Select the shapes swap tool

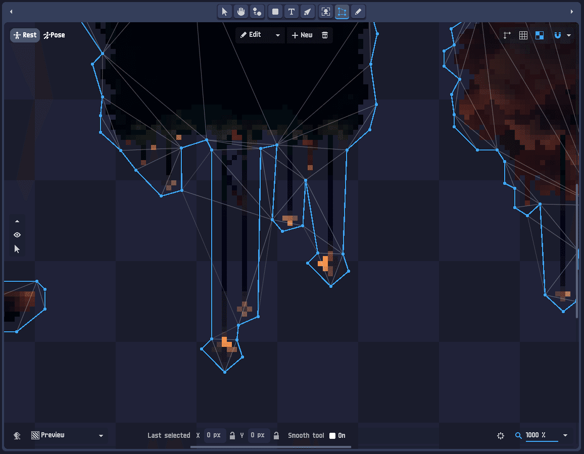click(x=257, y=12)
